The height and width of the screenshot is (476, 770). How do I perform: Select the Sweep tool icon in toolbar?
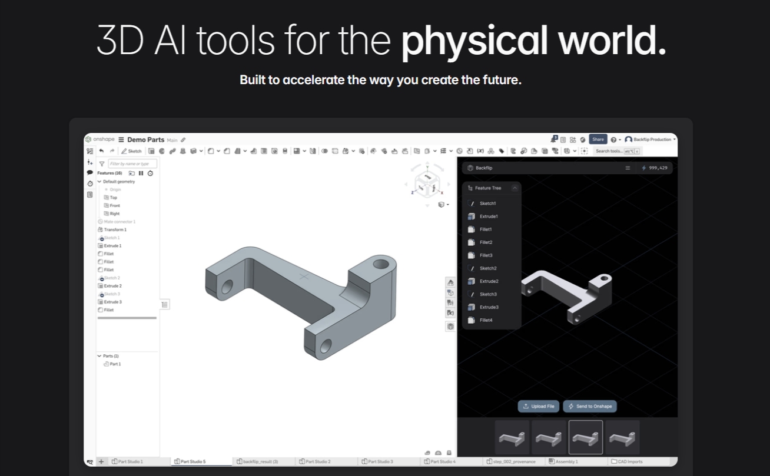coord(172,151)
